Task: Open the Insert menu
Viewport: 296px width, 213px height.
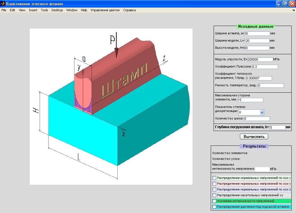Action: 33,10
